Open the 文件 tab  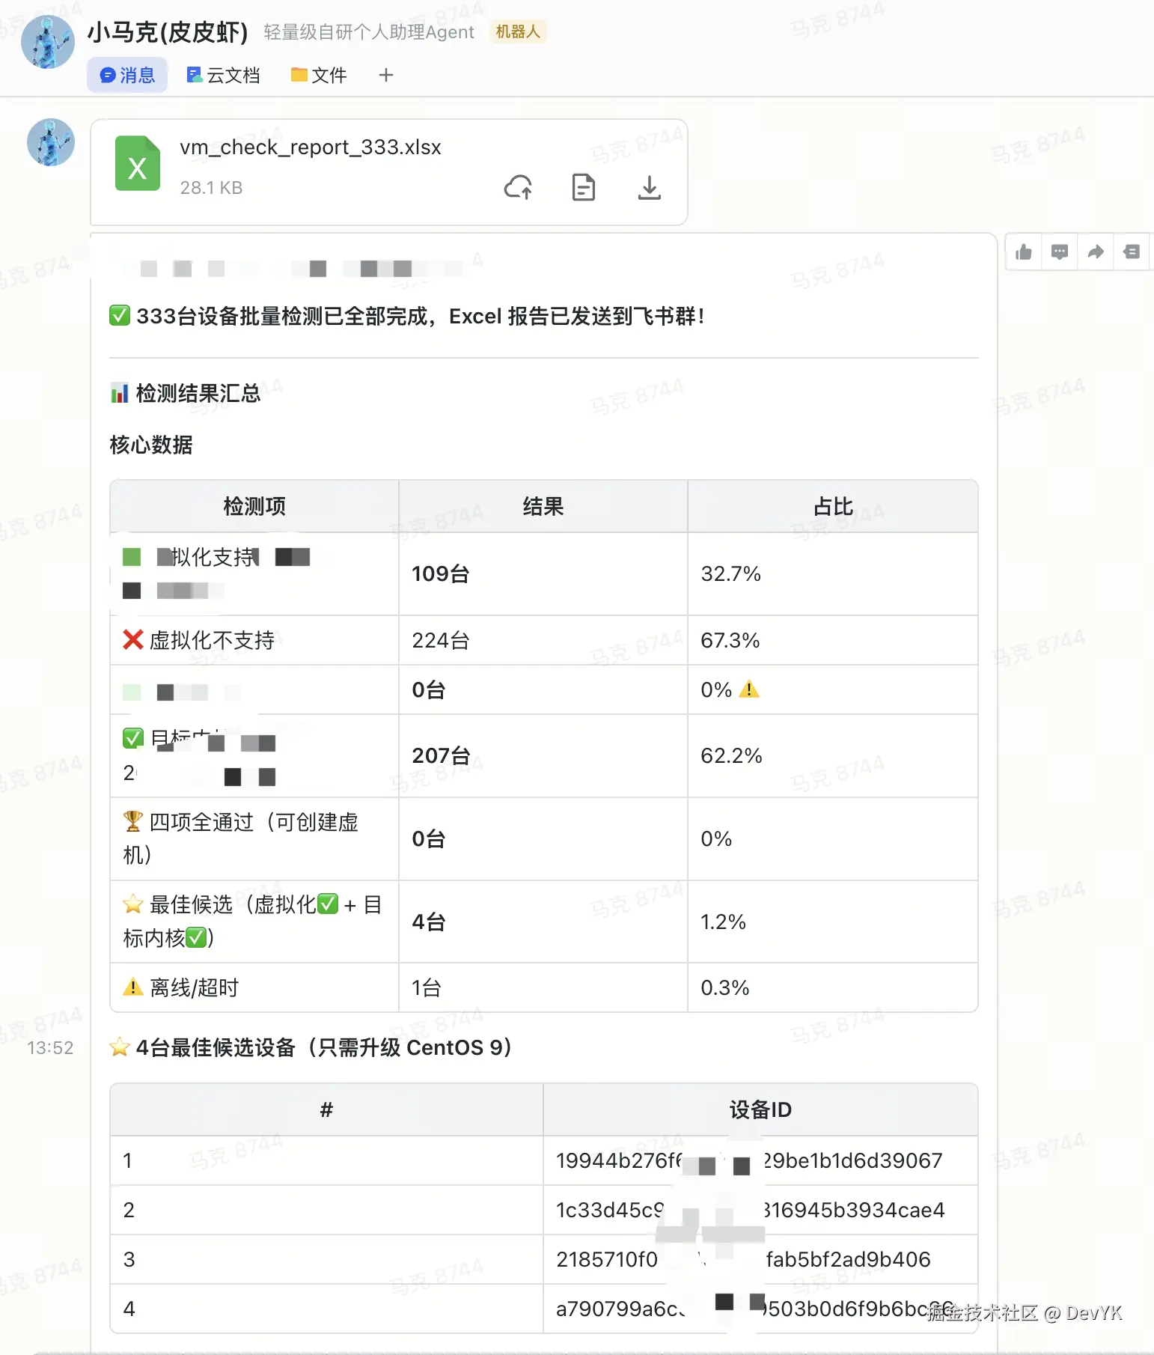pos(319,76)
